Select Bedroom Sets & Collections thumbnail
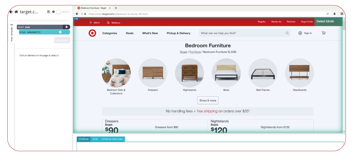This screenshot has height=156, width=353. [116, 73]
